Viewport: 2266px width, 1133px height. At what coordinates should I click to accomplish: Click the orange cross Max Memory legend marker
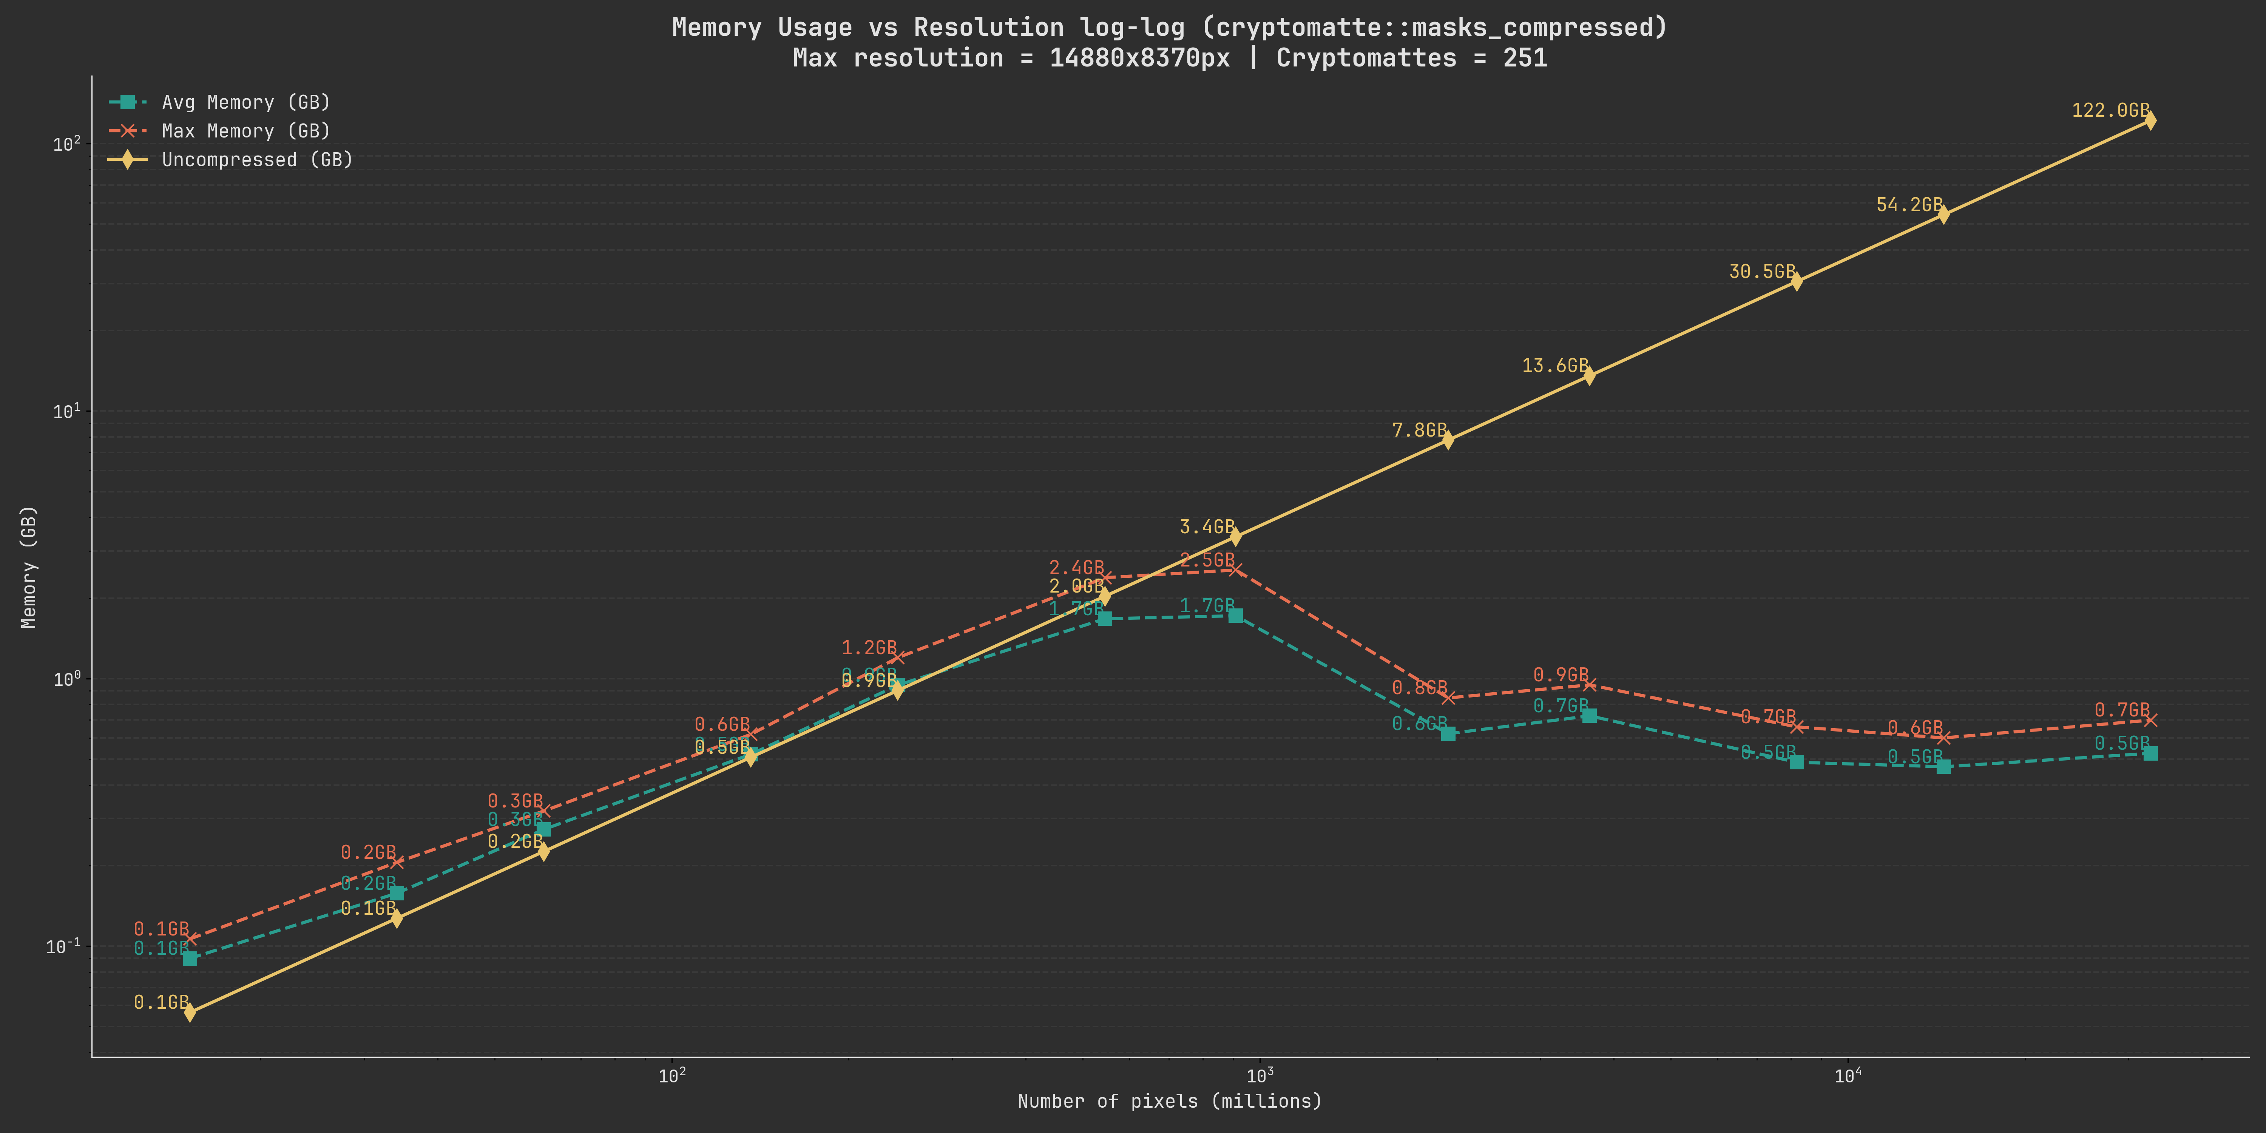pyautogui.click(x=128, y=131)
